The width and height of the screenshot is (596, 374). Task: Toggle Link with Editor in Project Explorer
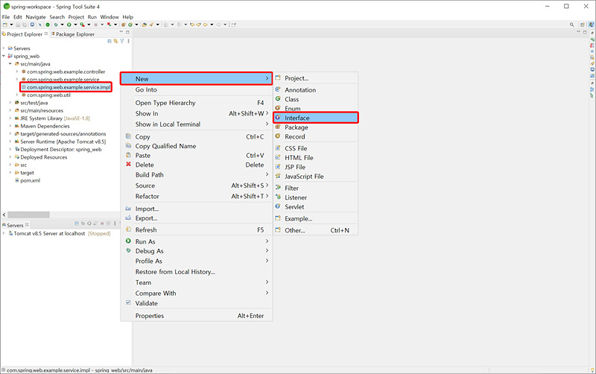pyautogui.click(x=115, y=41)
